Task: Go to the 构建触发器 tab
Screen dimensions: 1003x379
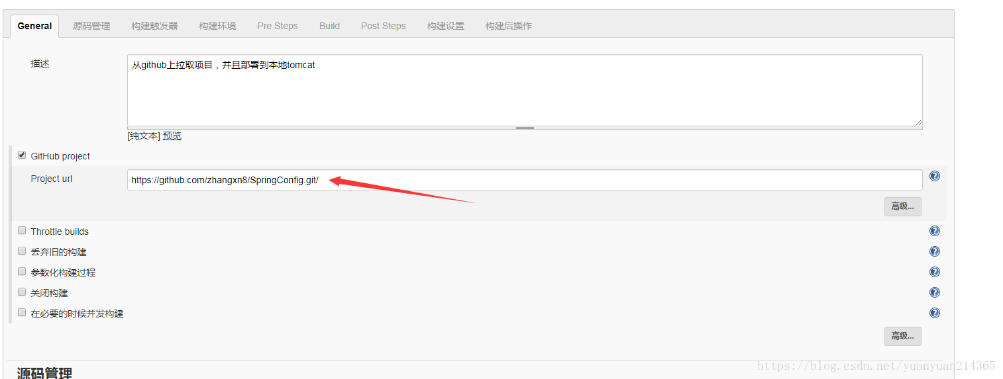Action: pyautogui.click(x=154, y=26)
